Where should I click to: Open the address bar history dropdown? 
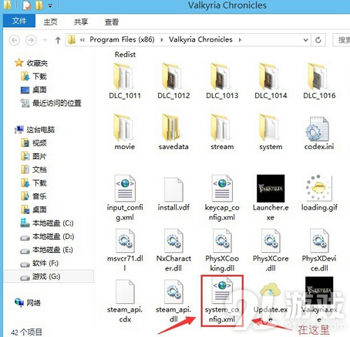pos(305,40)
